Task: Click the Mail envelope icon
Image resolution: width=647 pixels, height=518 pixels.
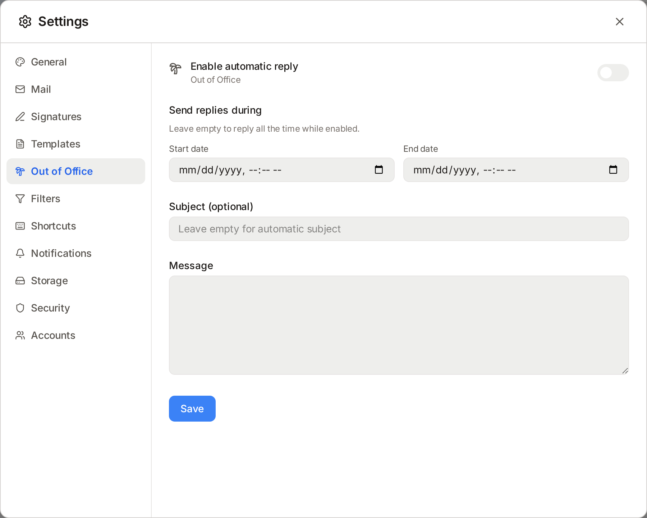Action: (20, 89)
